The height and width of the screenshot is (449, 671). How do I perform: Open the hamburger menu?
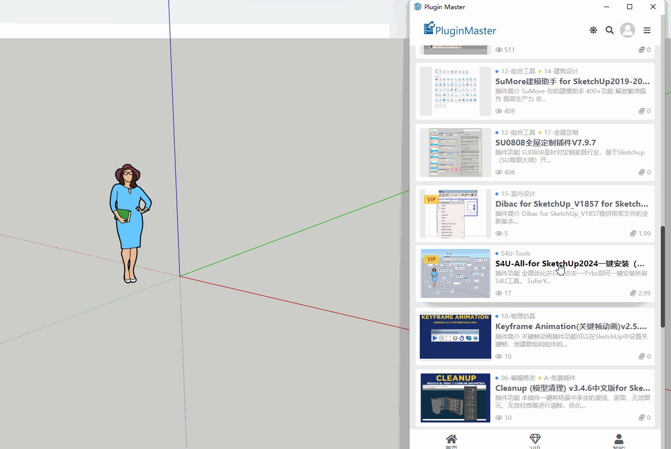647,30
